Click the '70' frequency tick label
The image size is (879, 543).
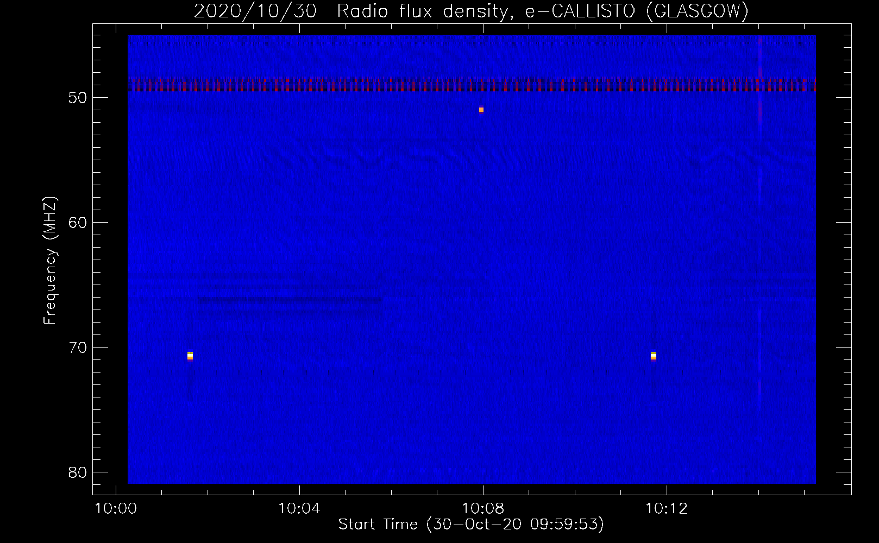(78, 348)
